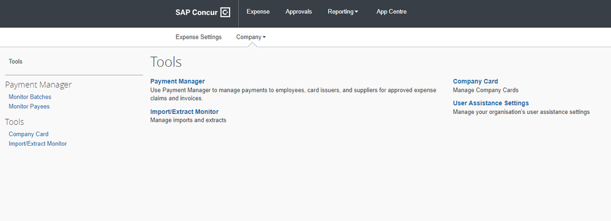Select the Expense Settings tab

pyautogui.click(x=198, y=37)
